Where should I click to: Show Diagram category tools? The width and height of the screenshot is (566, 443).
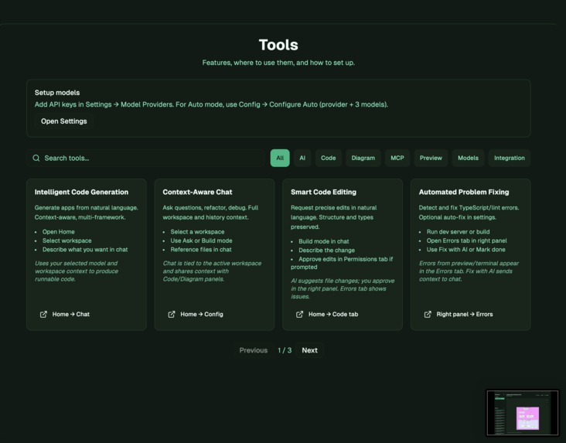363,158
